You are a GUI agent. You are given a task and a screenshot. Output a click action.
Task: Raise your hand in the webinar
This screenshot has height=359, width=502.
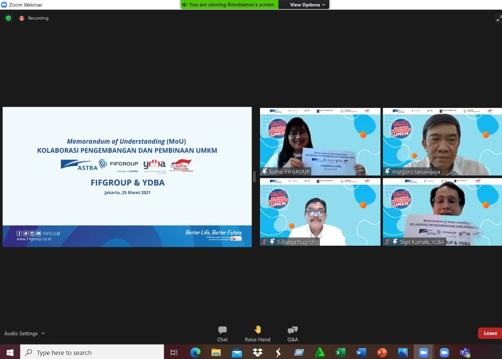(x=258, y=333)
